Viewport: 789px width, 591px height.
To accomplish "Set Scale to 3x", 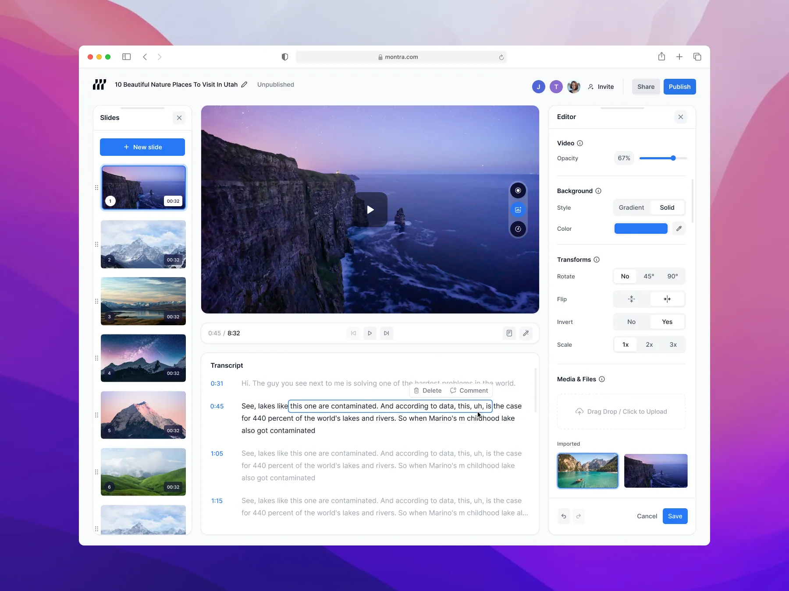I will pyautogui.click(x=673, y=345).
